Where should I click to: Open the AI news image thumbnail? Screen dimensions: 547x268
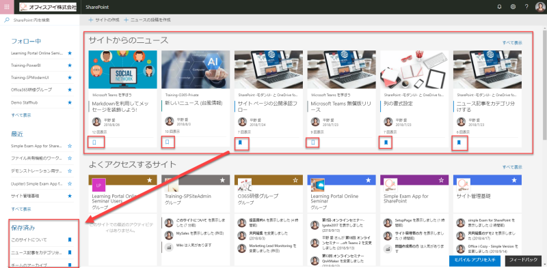point(196,70)
